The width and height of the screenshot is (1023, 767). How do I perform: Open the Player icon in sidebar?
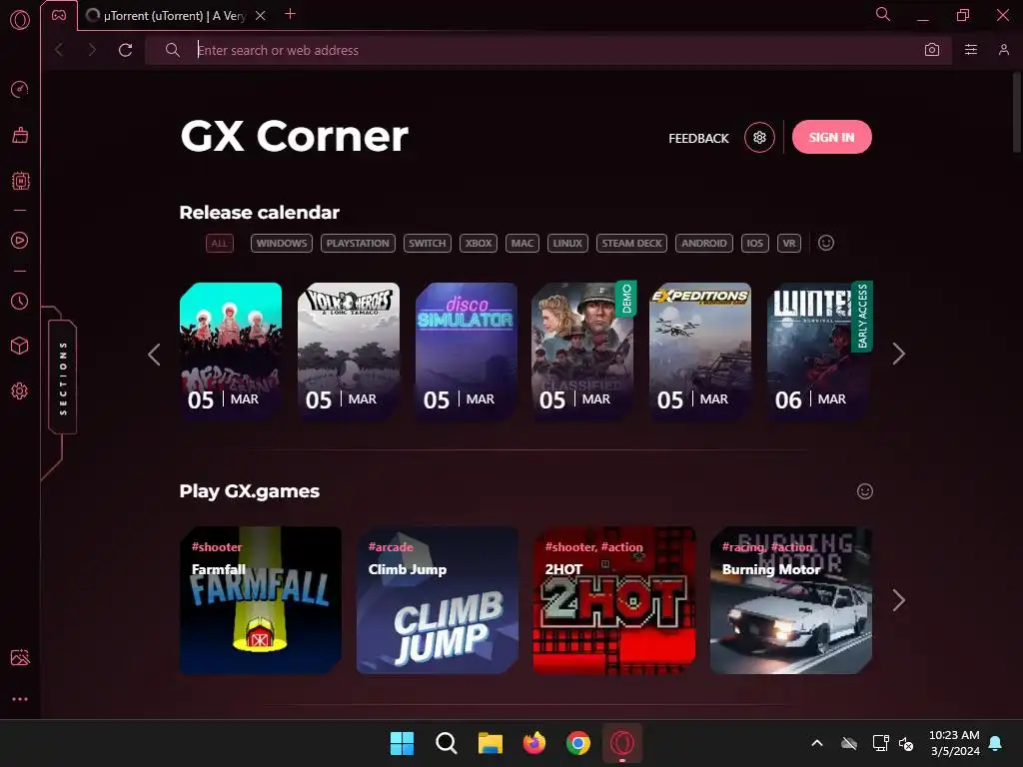click(20, 240)
